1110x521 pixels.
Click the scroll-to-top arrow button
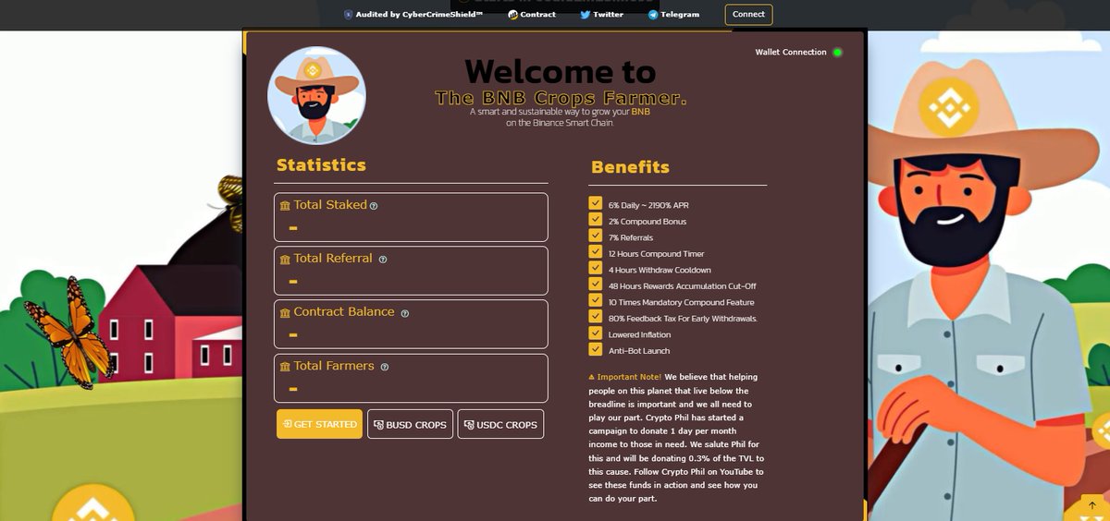[x=1092, y=505]
